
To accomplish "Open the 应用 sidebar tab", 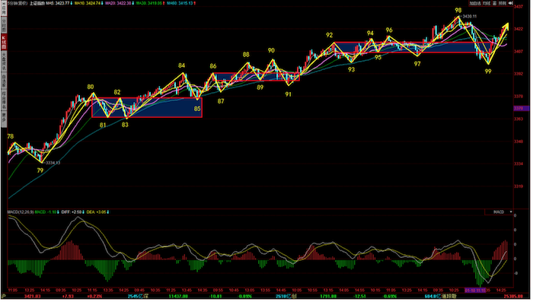I will [x=4, y=8].
